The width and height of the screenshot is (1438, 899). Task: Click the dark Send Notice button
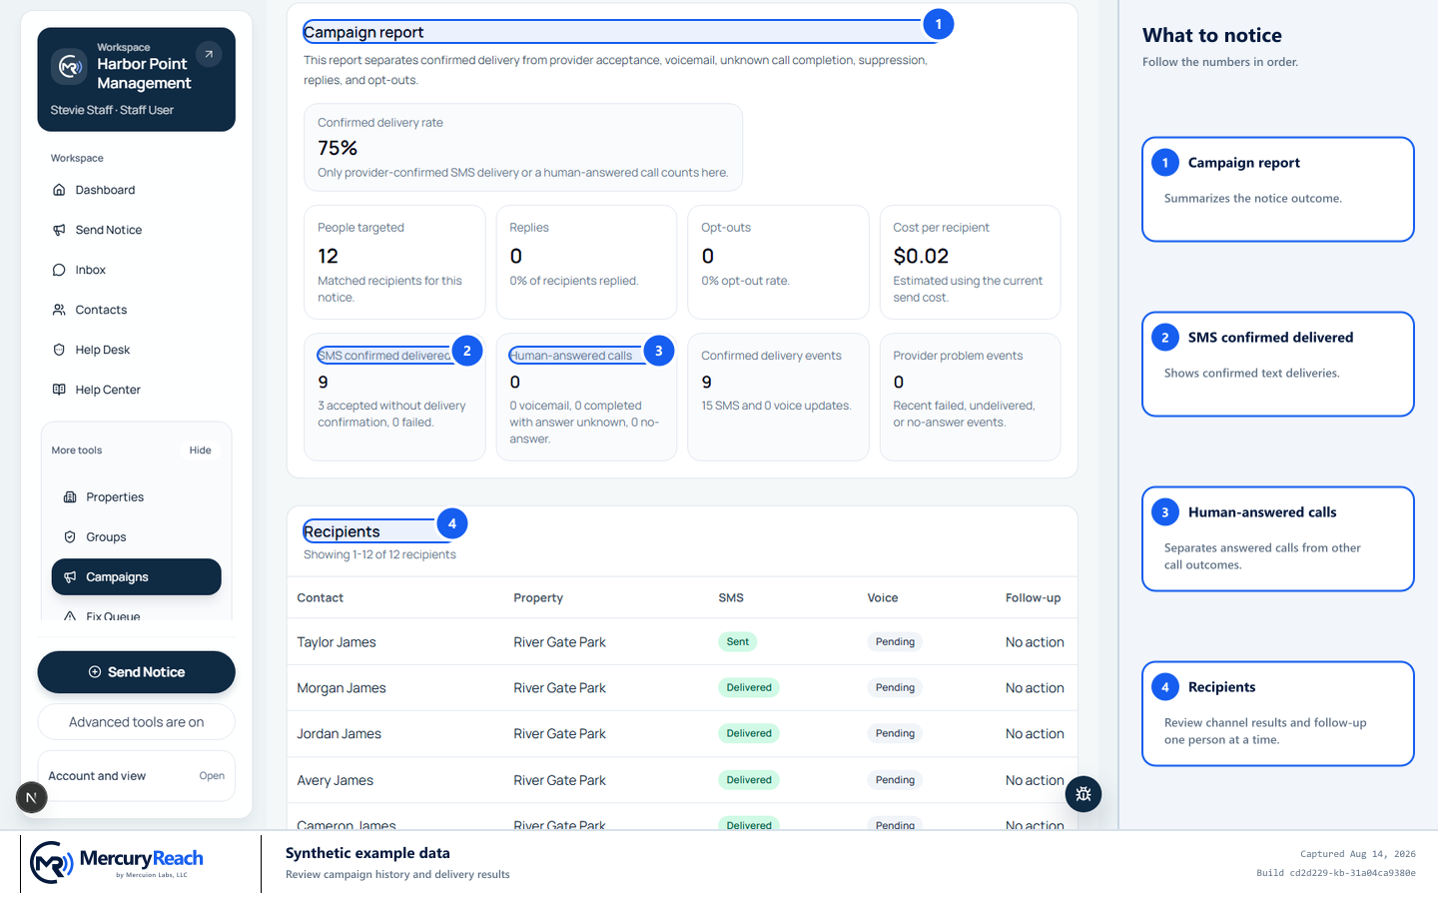click(137, 672)
